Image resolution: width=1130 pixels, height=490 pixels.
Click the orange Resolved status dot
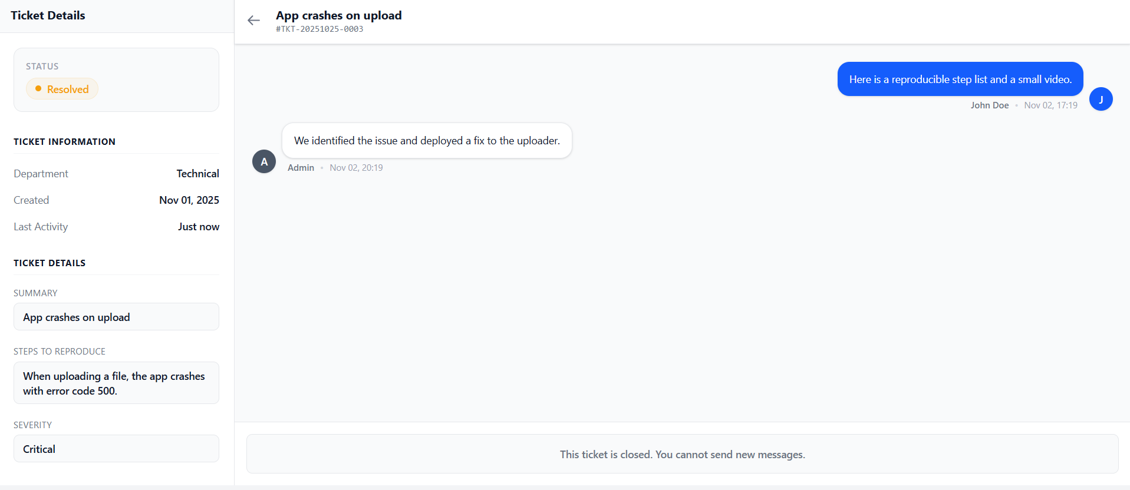tap(38, 89)
